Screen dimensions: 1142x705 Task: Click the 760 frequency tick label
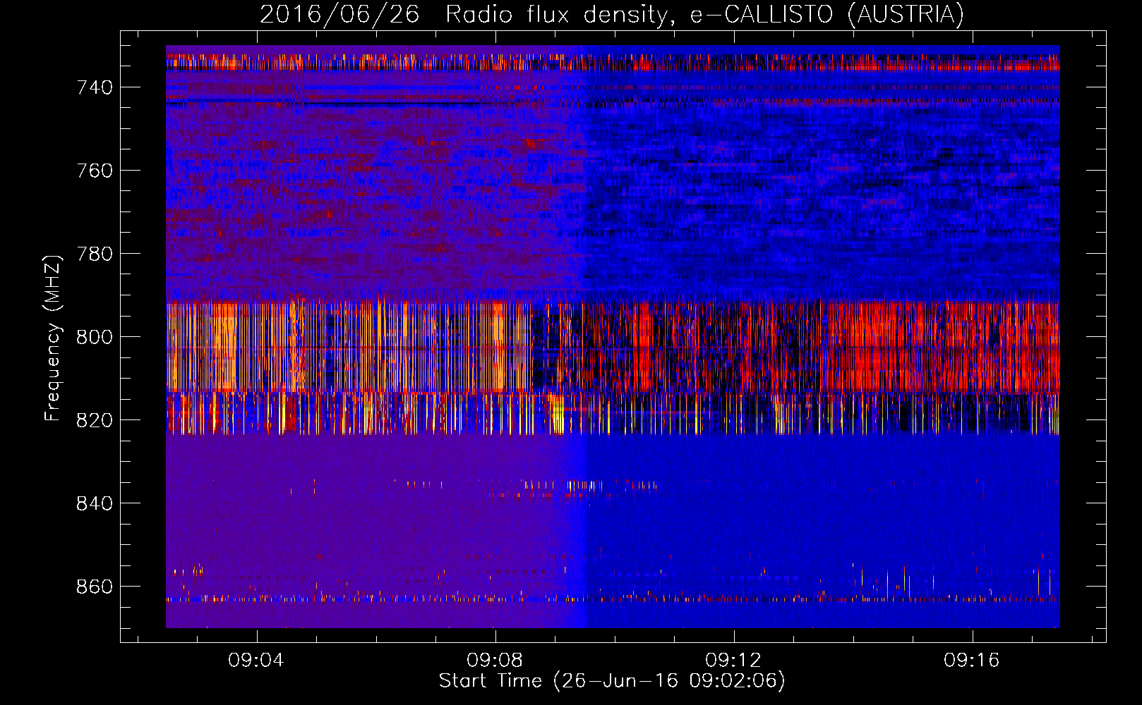[x=95, y=171]
